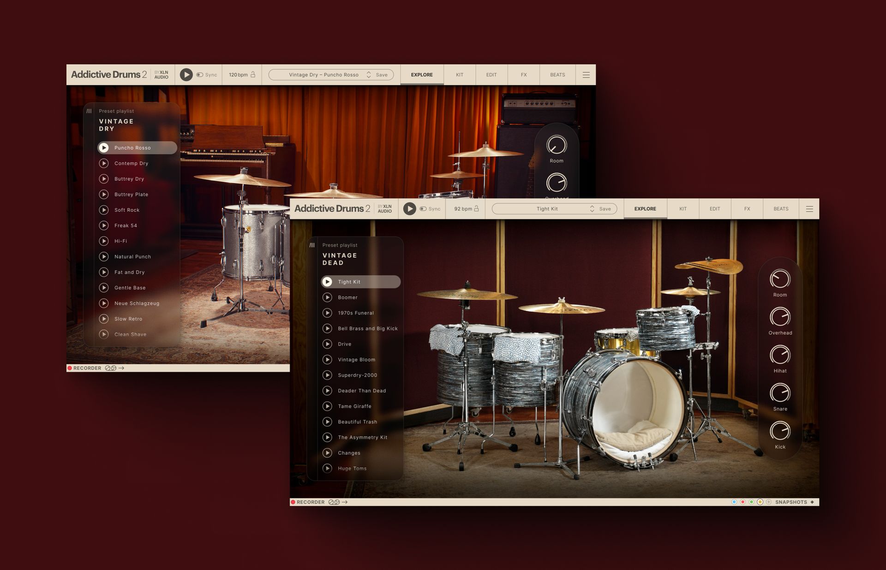Select the blue snapshot dot
The height and width of the screenshot is (570, 886).
(x=734, y=502)
